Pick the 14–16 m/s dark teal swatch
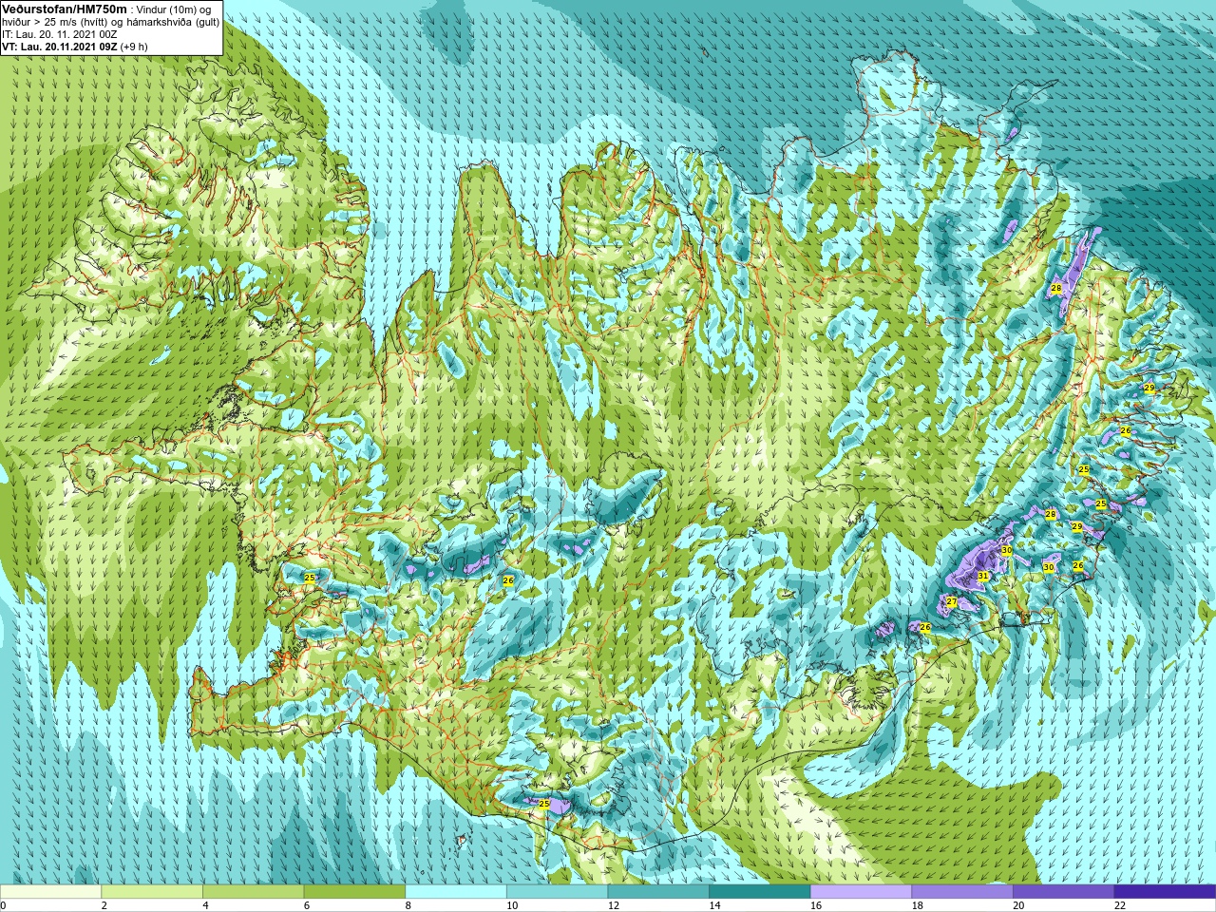1216x912 pixels. pos(760,891)
